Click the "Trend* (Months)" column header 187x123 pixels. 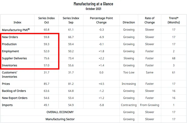coord(174,20)
